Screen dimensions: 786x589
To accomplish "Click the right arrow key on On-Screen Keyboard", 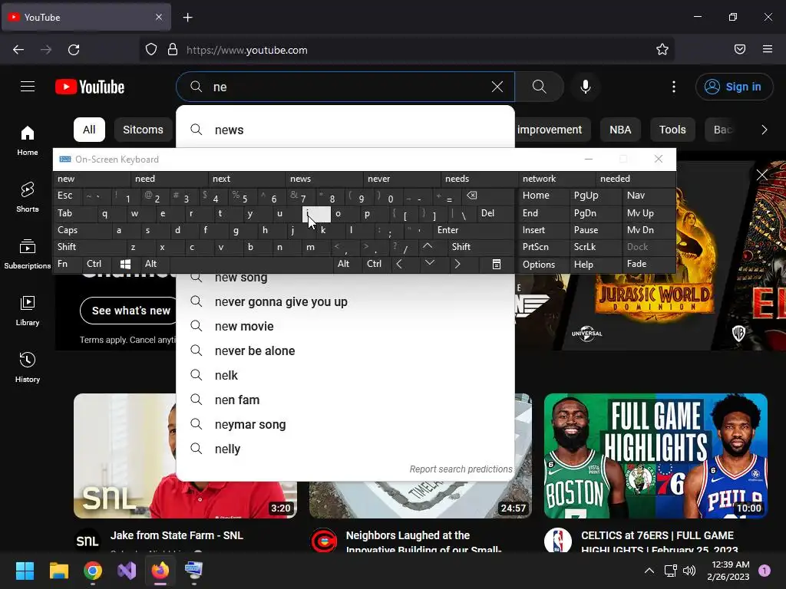I will point(457,264).
